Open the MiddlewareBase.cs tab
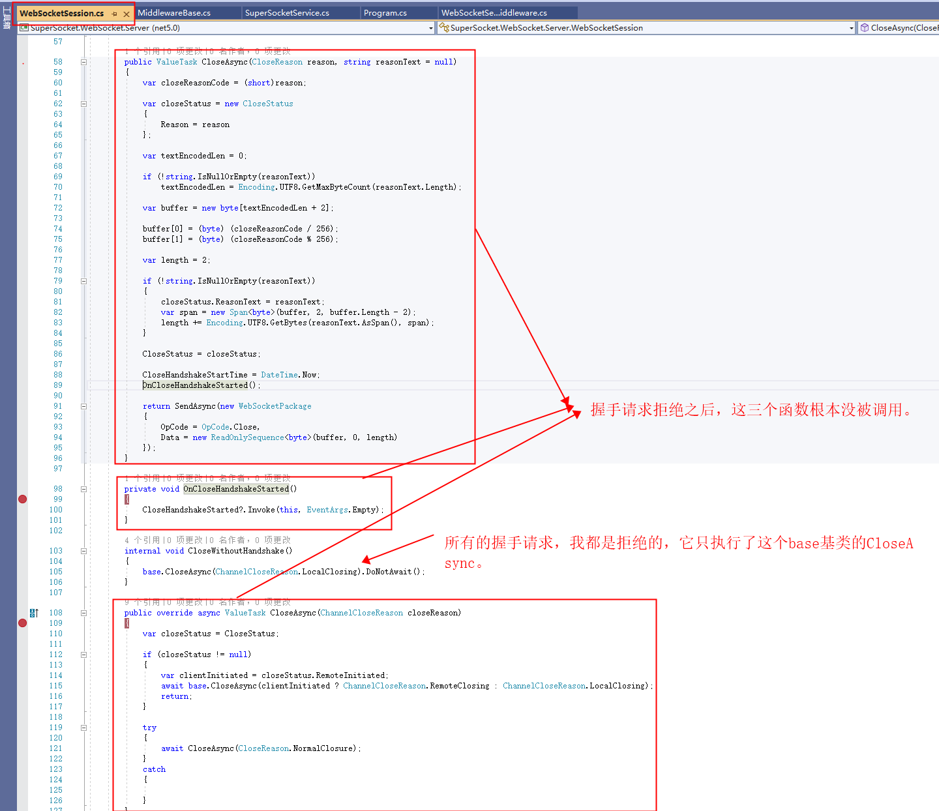939x811 pixels. (x=188, y=12)
